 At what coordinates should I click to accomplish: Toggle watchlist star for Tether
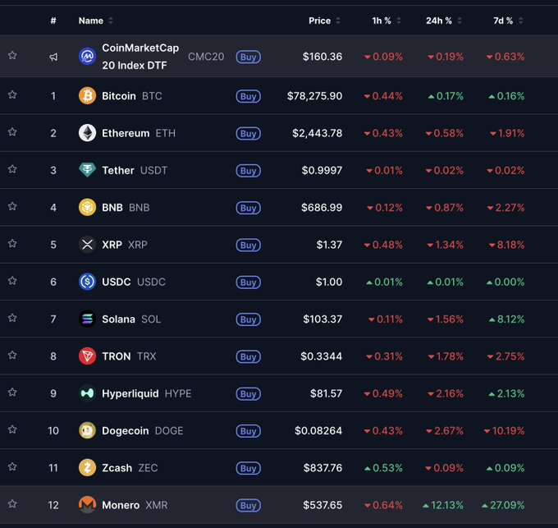click(x=12, y=169)
